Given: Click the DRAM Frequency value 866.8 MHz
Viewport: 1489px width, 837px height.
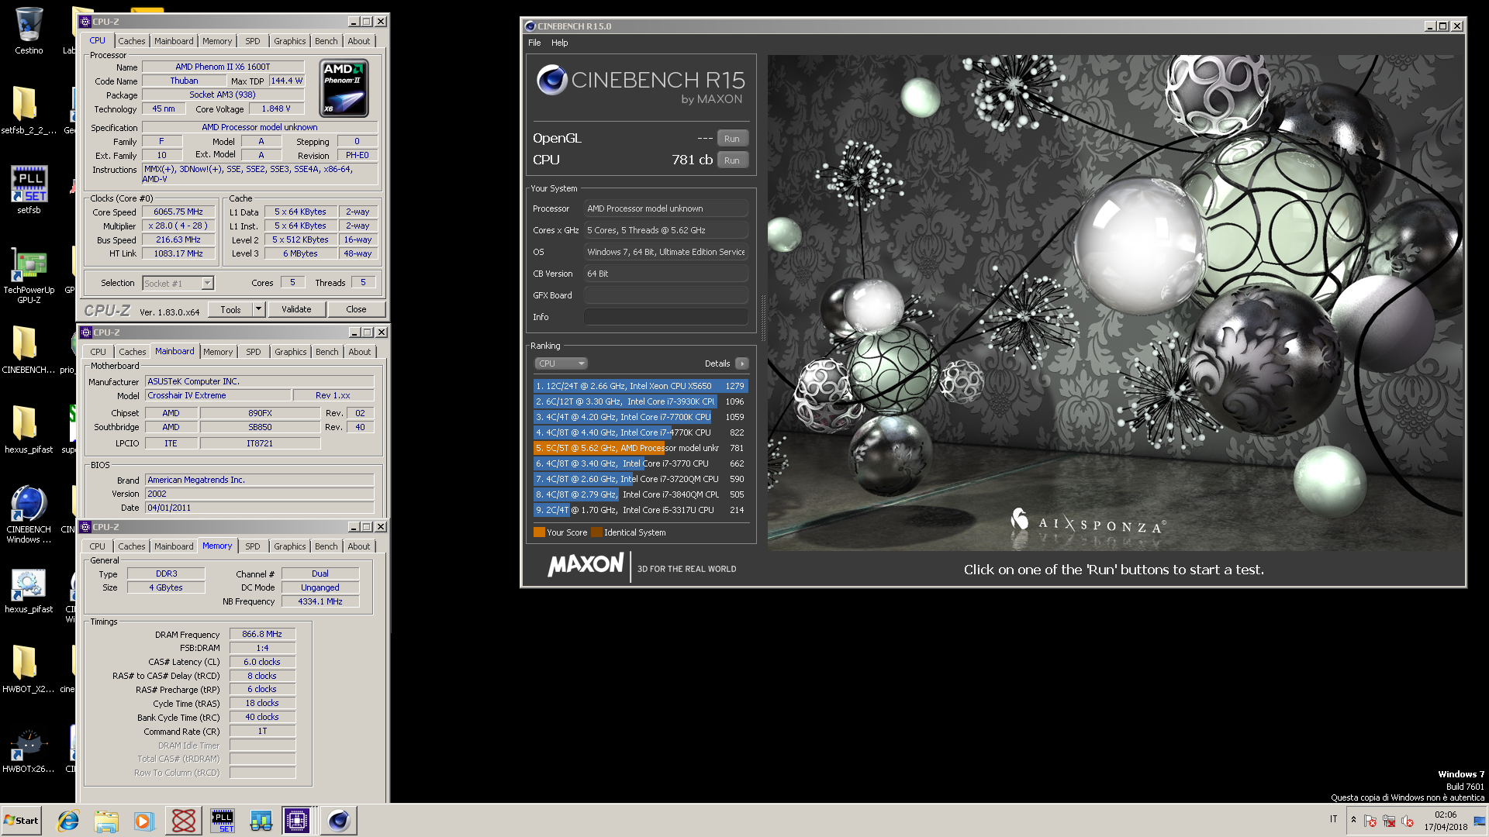Looking at the screenshot, I should pyautogui.click(x=262, y=634).
